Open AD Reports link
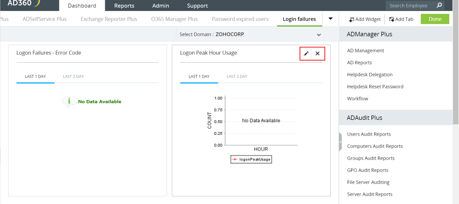459x204 pixels. (359, 63)
